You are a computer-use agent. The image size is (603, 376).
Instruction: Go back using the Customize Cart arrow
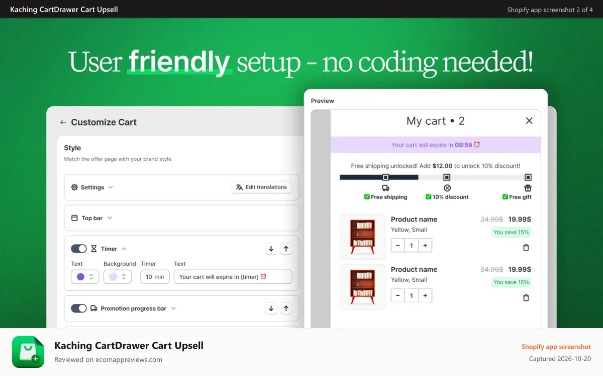point(63,122)
